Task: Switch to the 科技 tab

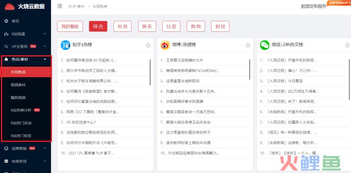Action: coord(122,26)
